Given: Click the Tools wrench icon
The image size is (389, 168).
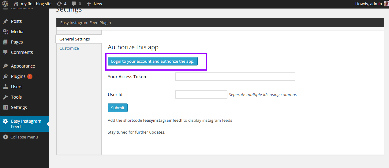Looking at the screenshot, I should (6, 97).
